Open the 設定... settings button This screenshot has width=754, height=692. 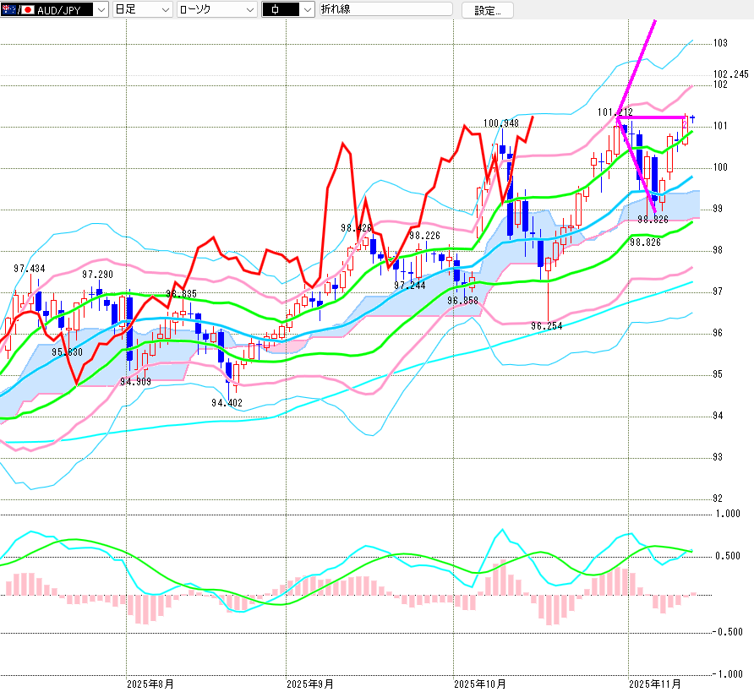click(x=487, y=10)
